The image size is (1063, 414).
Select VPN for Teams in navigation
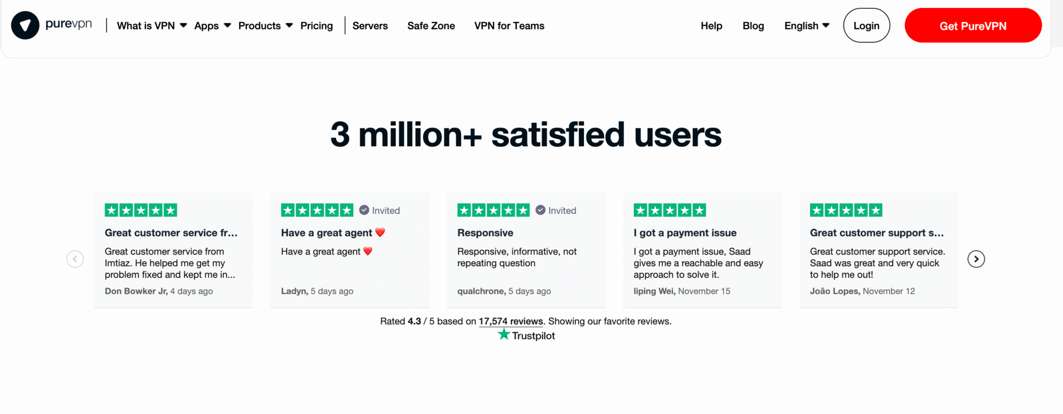coord(509,26)
